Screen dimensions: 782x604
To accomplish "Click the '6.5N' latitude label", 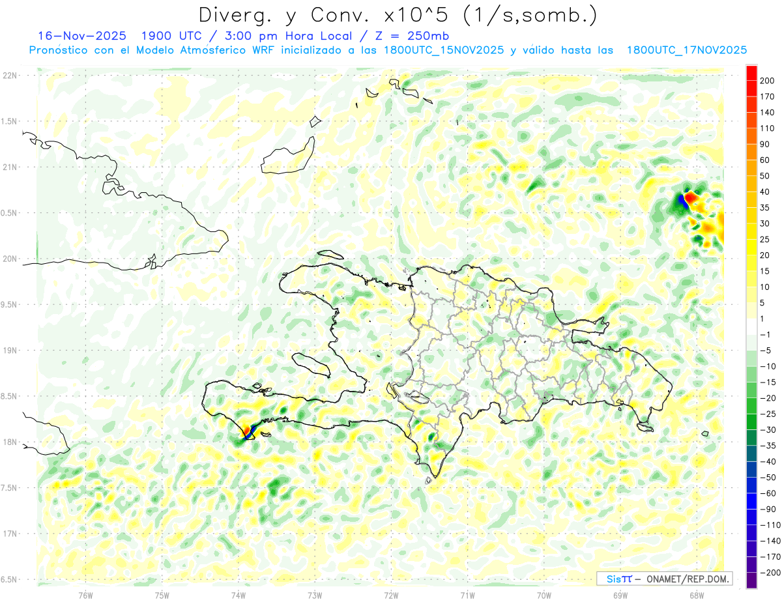I will point(10,579).
